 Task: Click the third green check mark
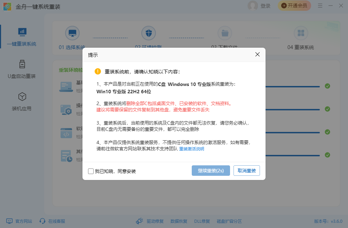[x=327, y=132]
